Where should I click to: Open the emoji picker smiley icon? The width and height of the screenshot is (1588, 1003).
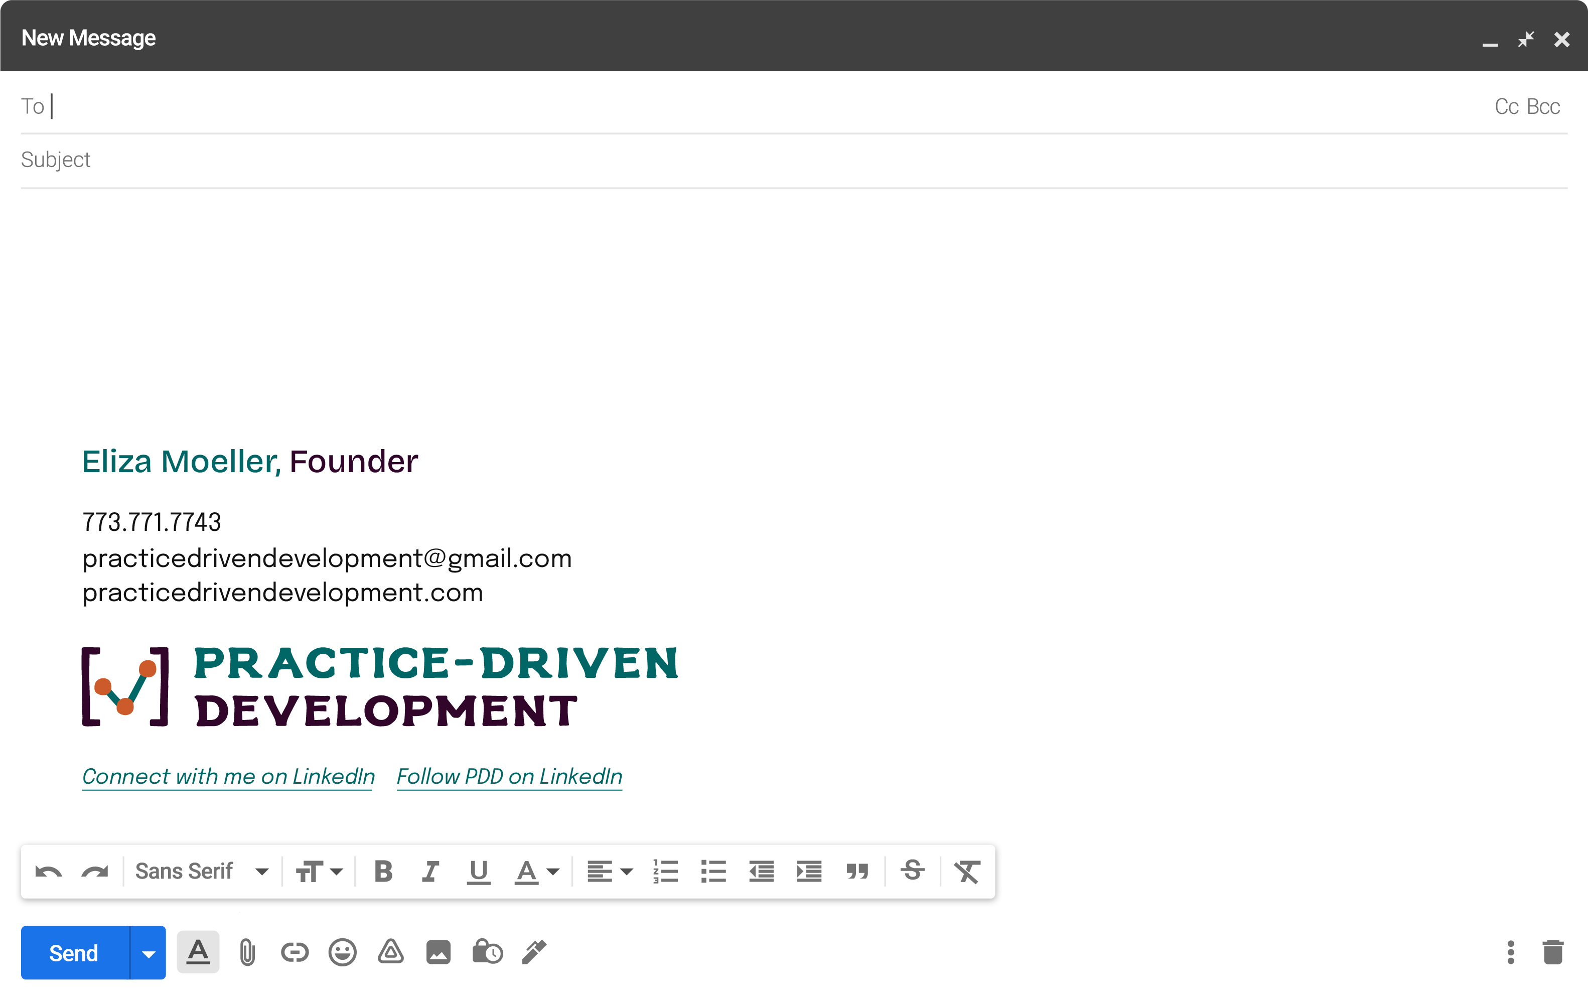coord(342,952)
